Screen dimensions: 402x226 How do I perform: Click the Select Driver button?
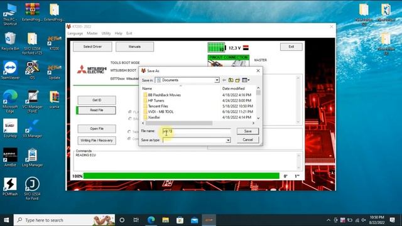[92, 46]
